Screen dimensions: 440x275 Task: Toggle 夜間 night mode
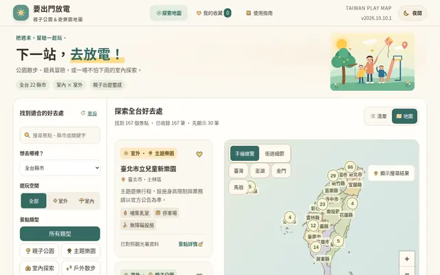412,13
